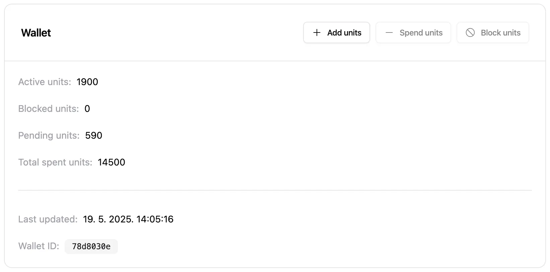Click the Active units label

pos(45,82)
